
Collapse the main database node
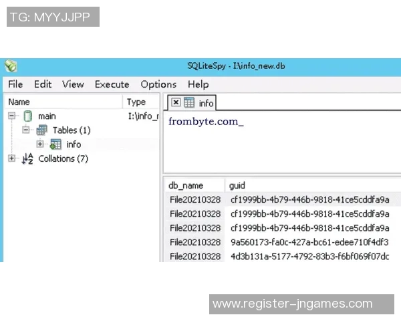[x=12, y=116]
